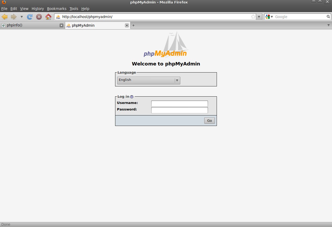Click the favicon on the phpinfo() tab
The height and width of the screenshot is (227, 332).
[x=3, y=25]
